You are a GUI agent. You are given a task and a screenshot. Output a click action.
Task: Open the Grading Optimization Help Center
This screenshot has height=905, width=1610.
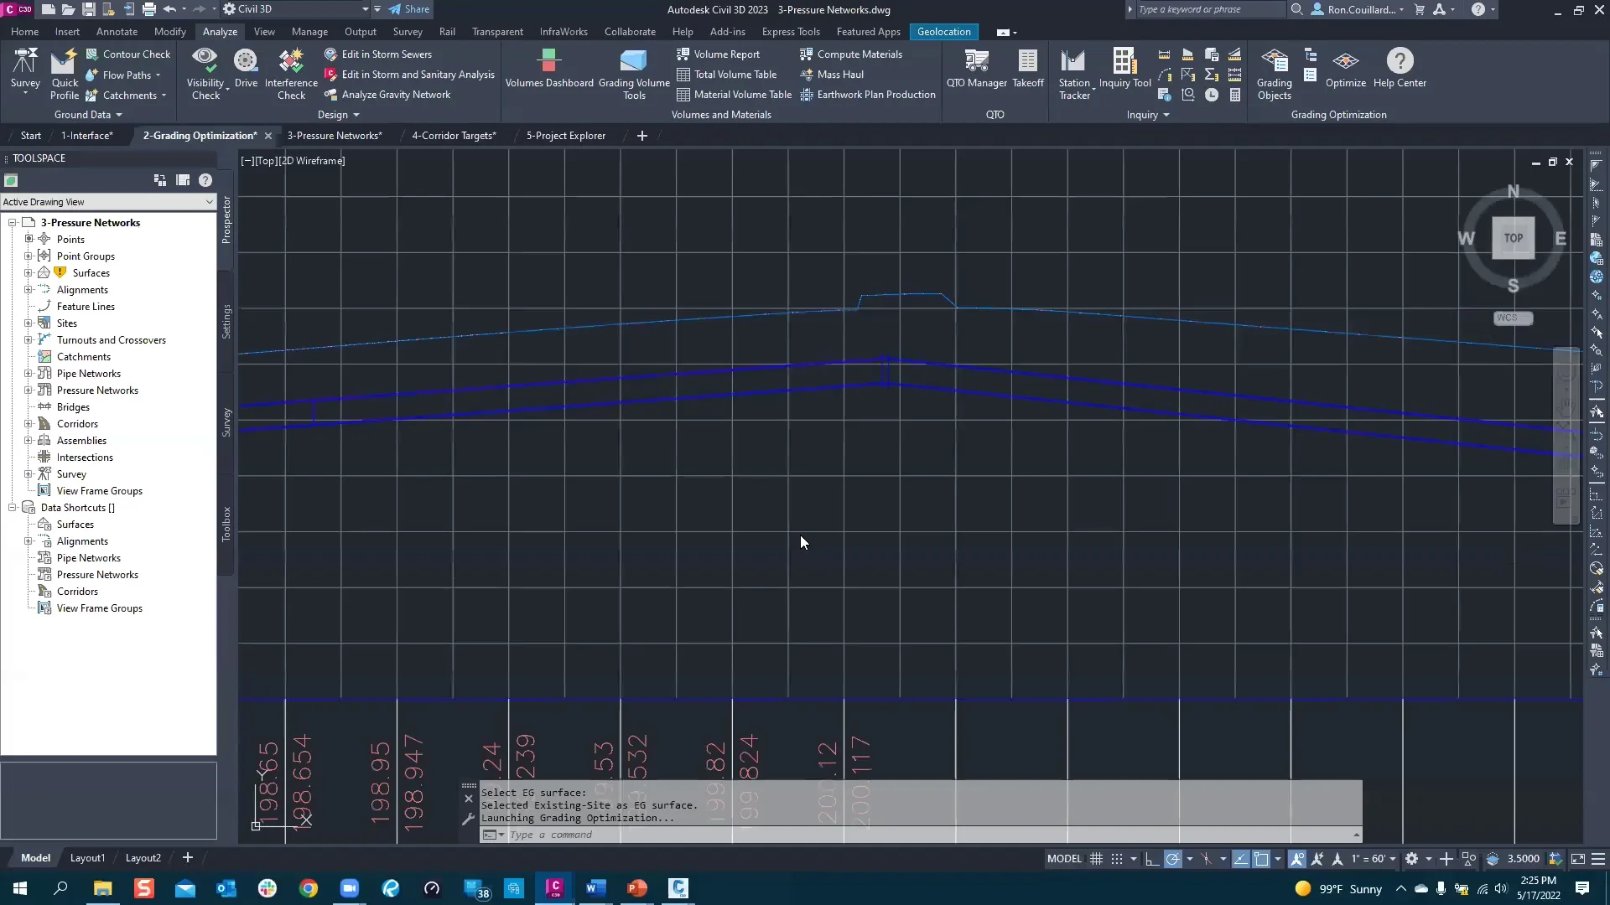(x=1400, y=69)
